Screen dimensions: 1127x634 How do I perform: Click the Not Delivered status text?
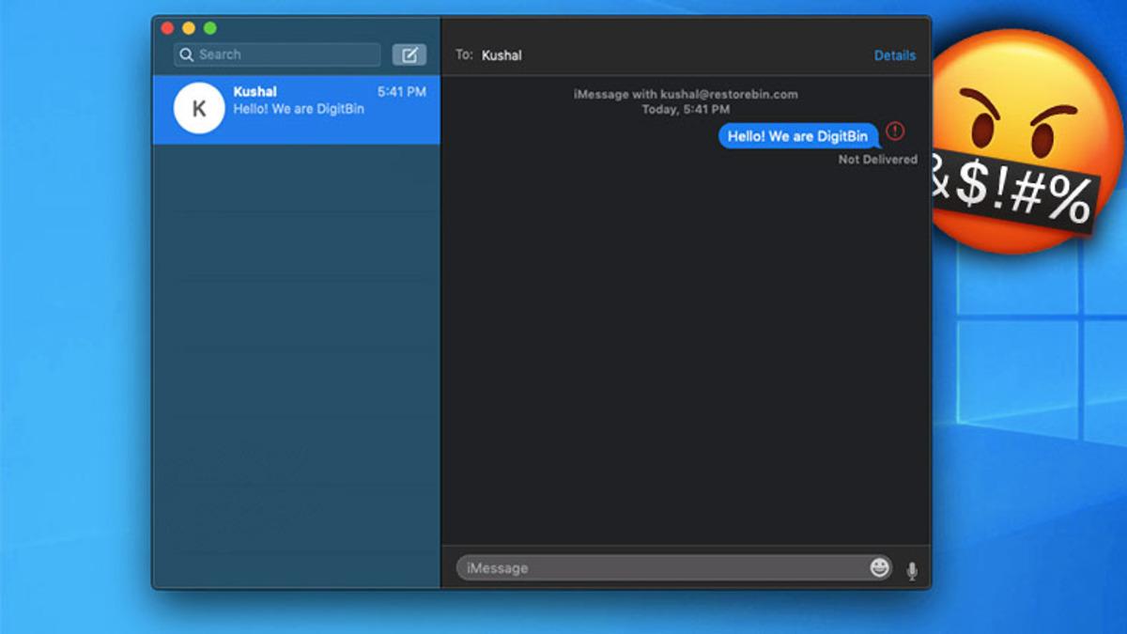(877, 160)
